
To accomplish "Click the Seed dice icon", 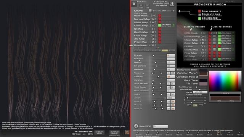I will tap(136, 126).
